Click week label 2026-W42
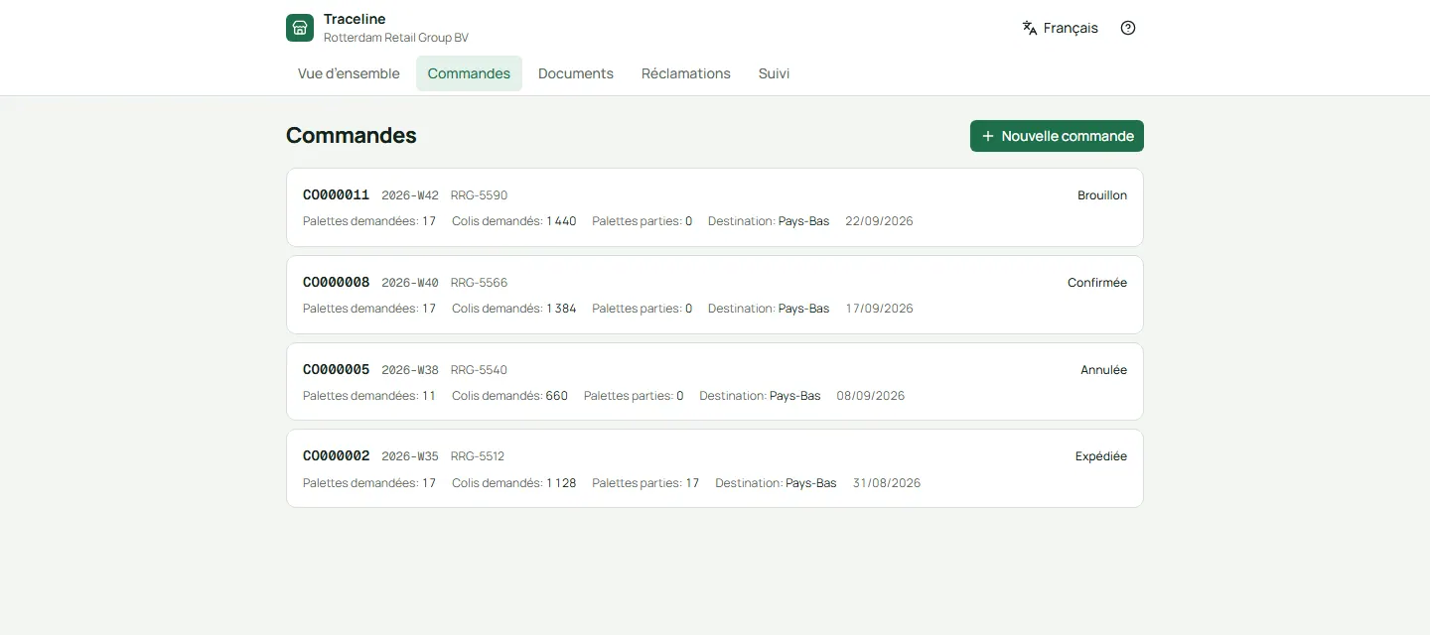This screenshot has width=1430, height=635. click(410, 195)
